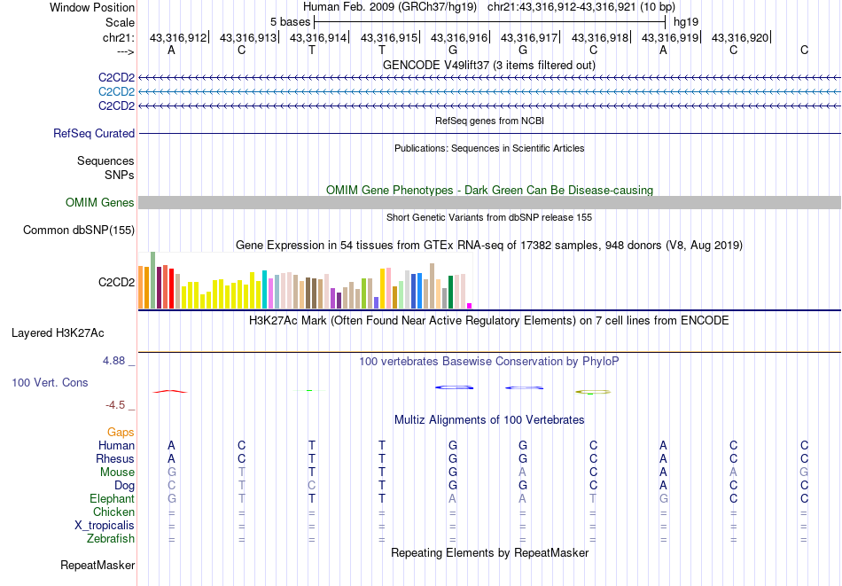842x586 pixels.
Task: Select the Scale track label
Action: point(120,22)
